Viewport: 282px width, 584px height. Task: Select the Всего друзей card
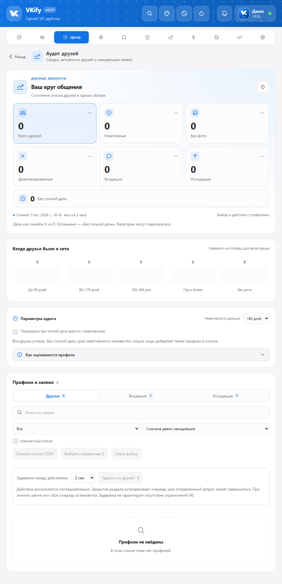(55, 123)
